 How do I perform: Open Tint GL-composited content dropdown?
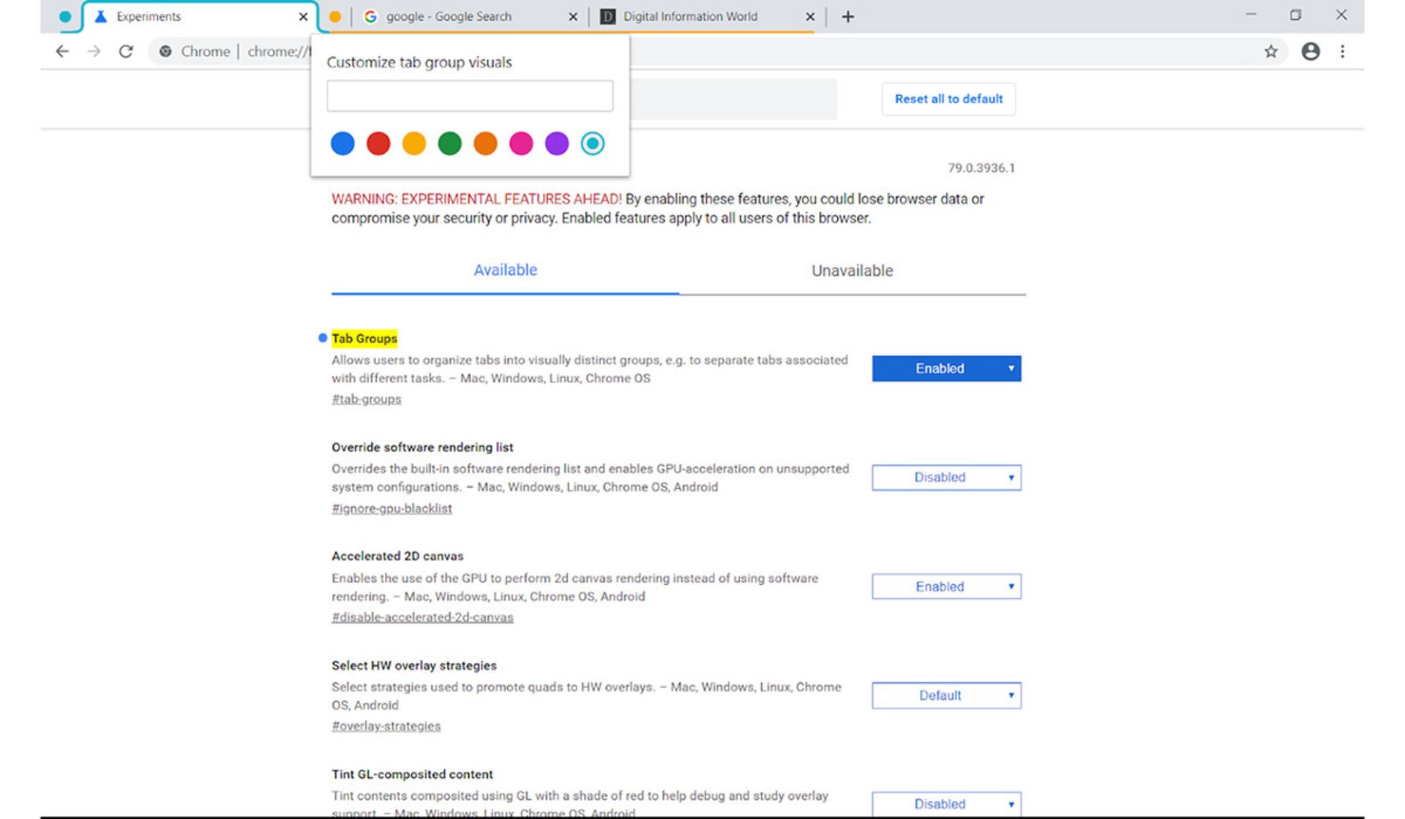point(946,804)
